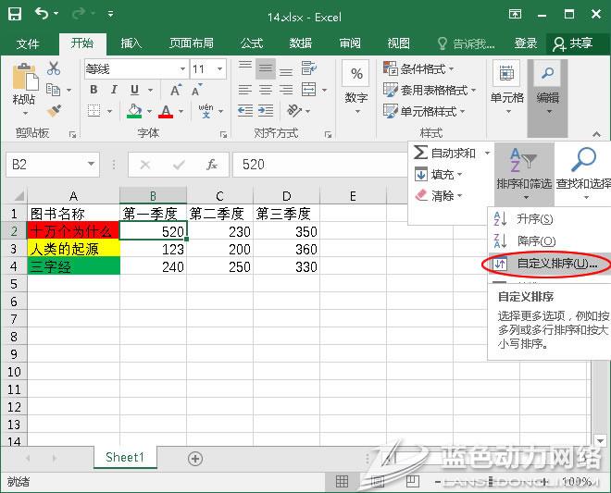611x493 pixels.
Task: Apply fill color bucket swatch
Action: tap(134, 111)
